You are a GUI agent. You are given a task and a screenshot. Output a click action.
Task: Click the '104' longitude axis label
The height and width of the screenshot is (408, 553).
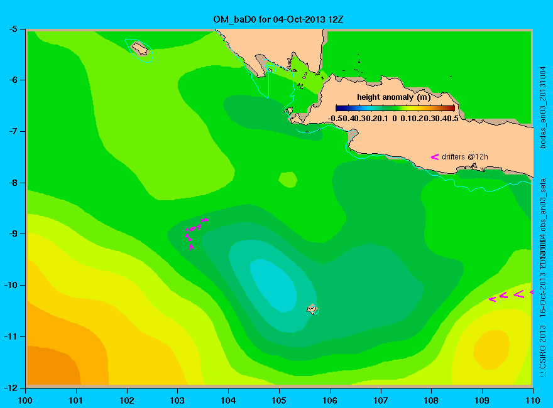click(228, 400)
